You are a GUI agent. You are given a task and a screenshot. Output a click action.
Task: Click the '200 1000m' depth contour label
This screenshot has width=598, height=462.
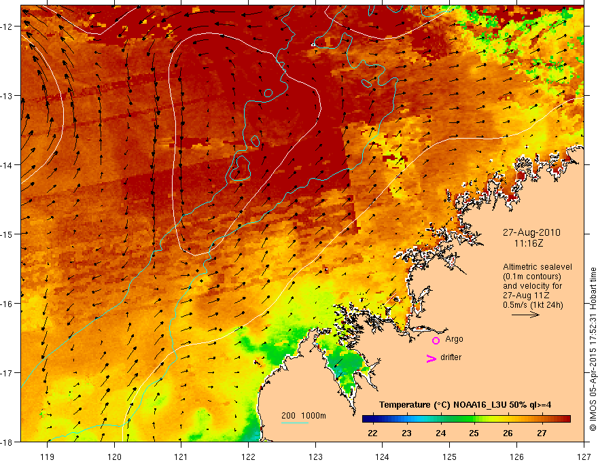click(x=304, y=416)
